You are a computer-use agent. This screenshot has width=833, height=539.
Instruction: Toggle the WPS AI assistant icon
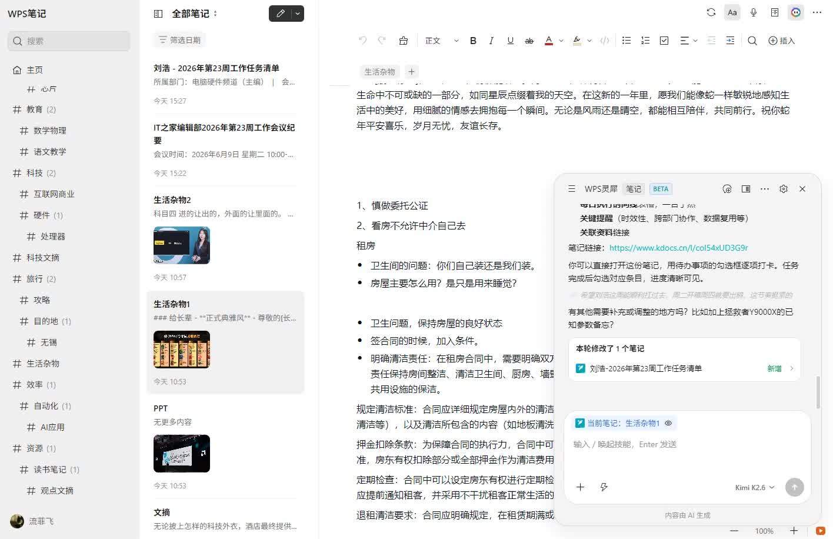[796, 12]
